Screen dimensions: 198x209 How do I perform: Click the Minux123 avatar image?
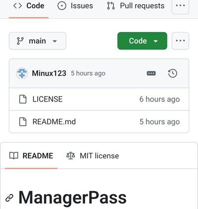(22, 73)
